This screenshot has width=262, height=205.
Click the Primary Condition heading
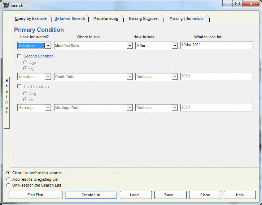(x=39, y=30)
